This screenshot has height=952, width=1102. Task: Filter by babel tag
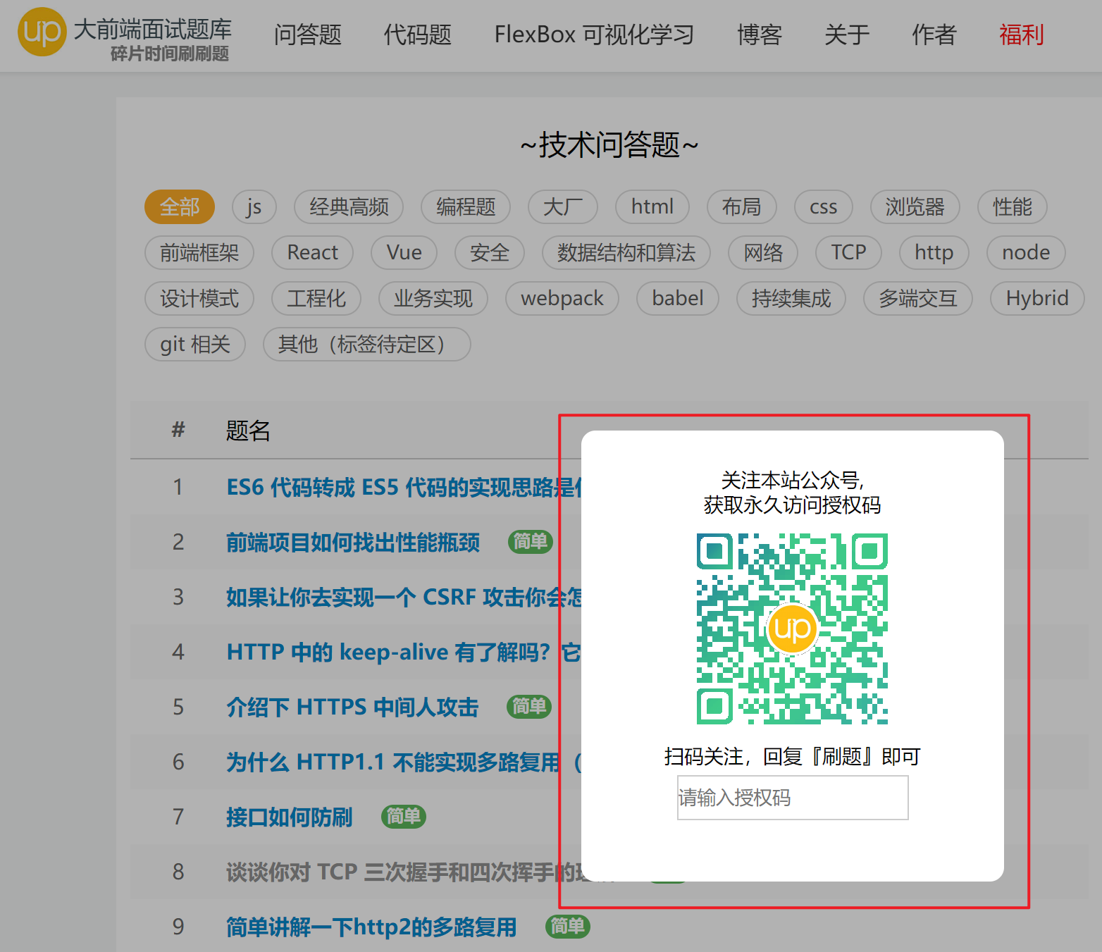tap(678, 298)
